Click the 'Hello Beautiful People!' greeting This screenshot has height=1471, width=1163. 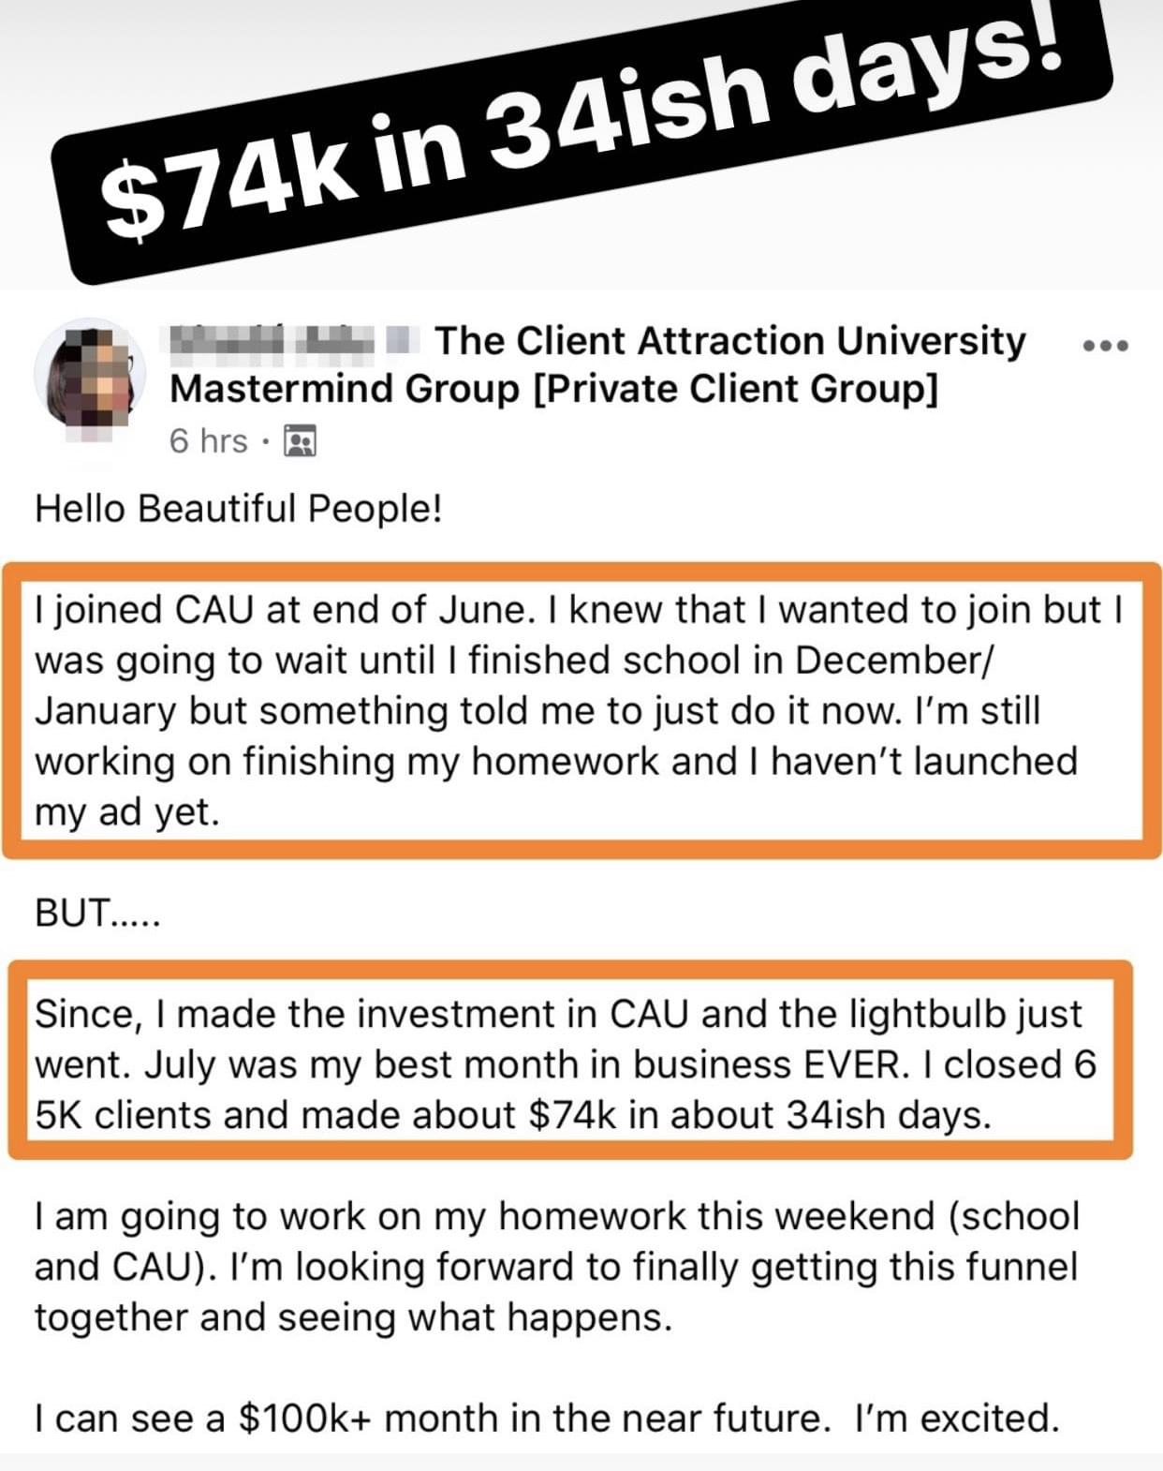238,509
